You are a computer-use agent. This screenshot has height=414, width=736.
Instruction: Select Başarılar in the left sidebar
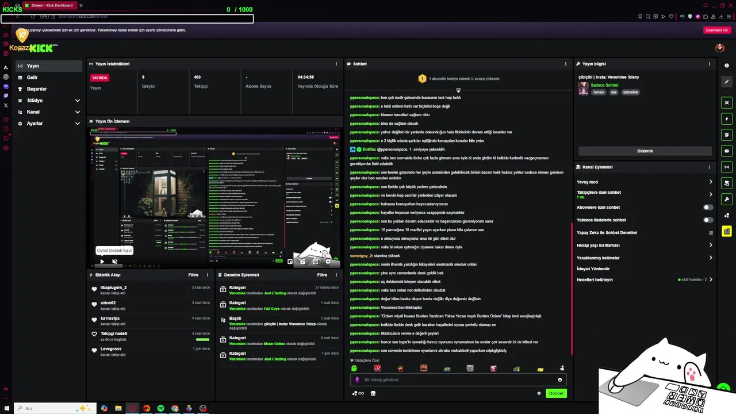point(49,89)
